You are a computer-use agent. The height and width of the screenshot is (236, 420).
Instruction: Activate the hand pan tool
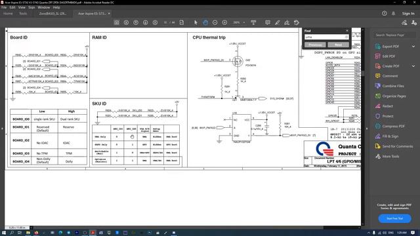(205, 23)
